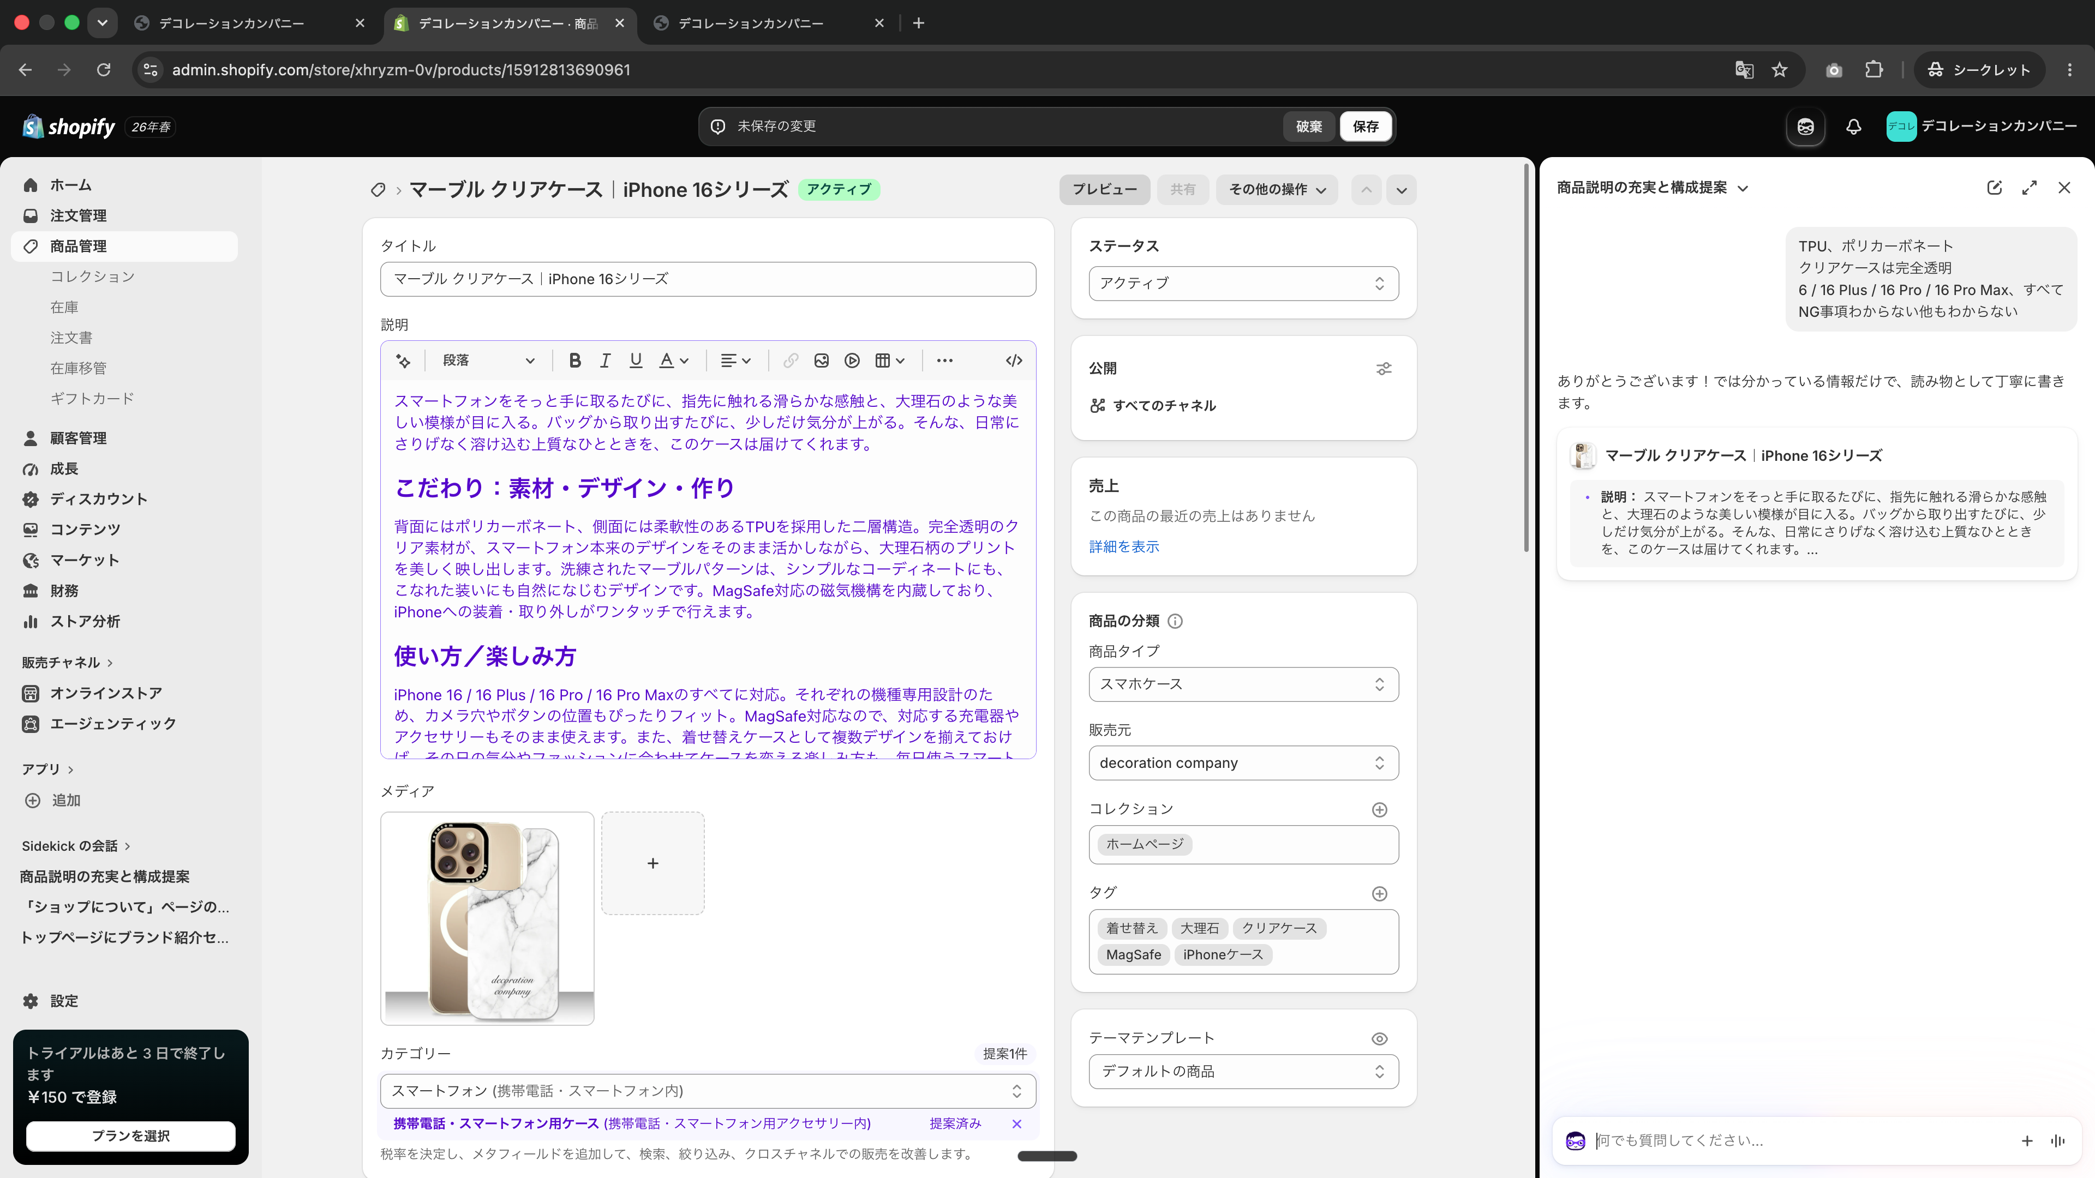Insert an image into the description

pos(822,360)
